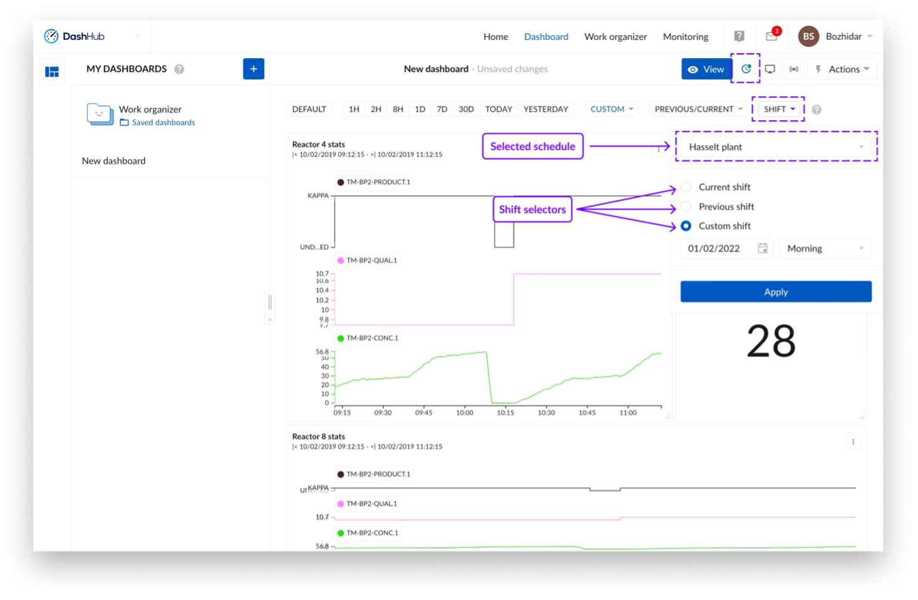Toggle the live mode broadcast icon
The width and height of the screenshot is (918, 600).
pos(794,69)
